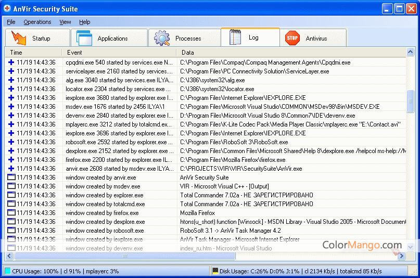The width and height of the screenshot is (420, 278).
Task: Select 'mplayerc.exe 3212 started by totalcmd' event
Action: pos(119,124)
